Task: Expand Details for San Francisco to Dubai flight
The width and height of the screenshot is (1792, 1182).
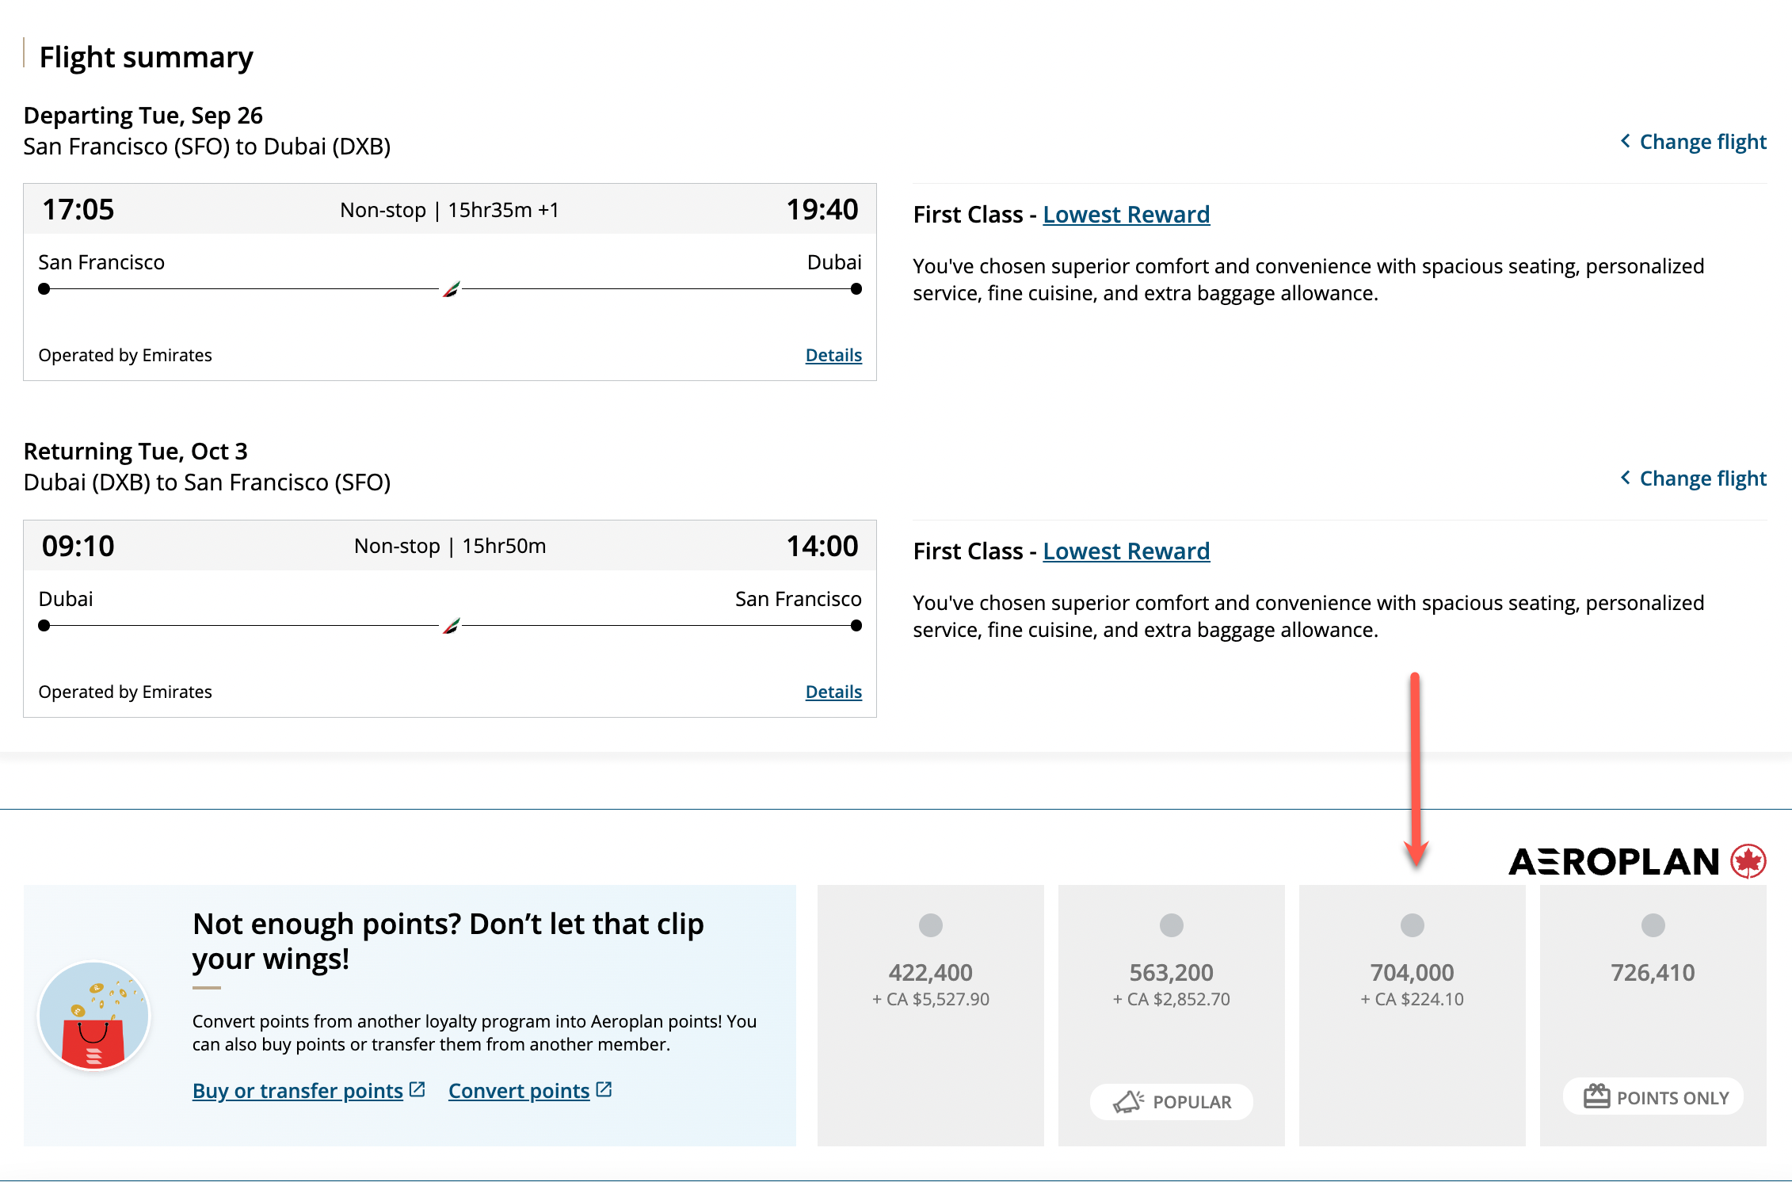Action: pyautogui.click(x=833, y=355)
